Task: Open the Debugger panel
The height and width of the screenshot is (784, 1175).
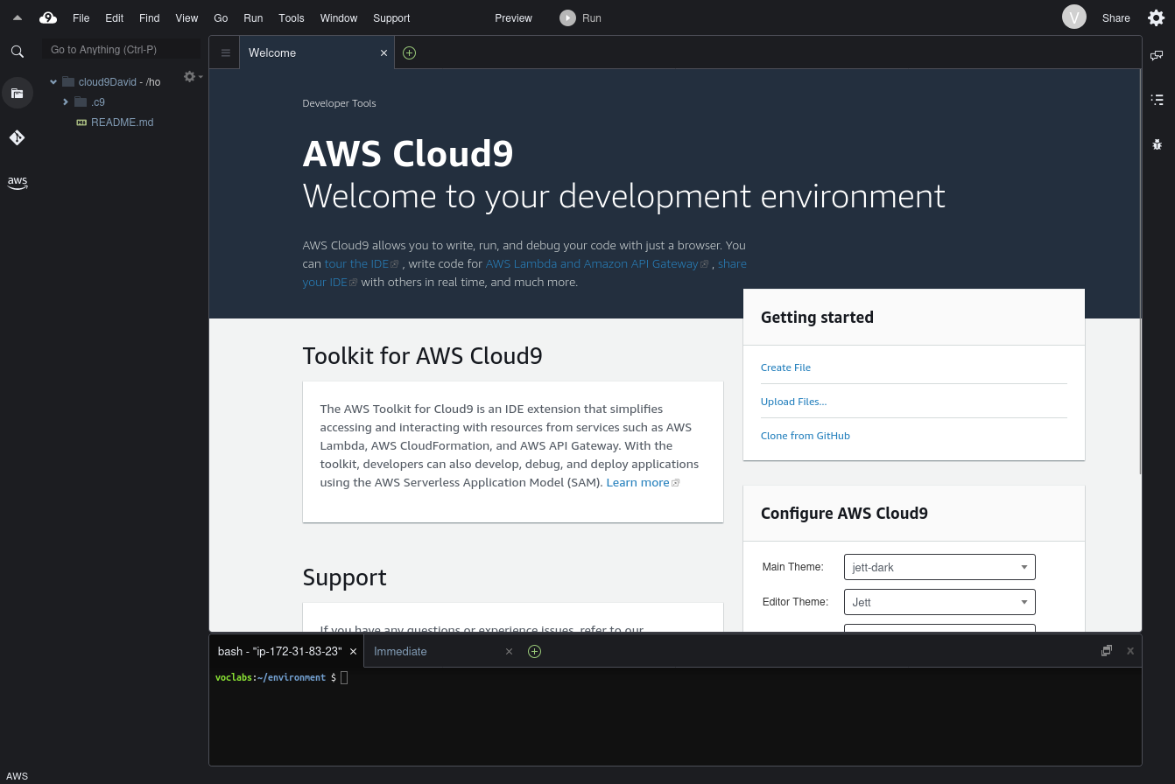Action: 1157,143
